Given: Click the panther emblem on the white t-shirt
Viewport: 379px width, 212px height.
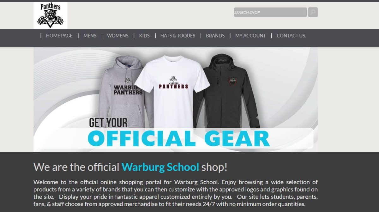Looking at the screenshot, I should [173, 79].
